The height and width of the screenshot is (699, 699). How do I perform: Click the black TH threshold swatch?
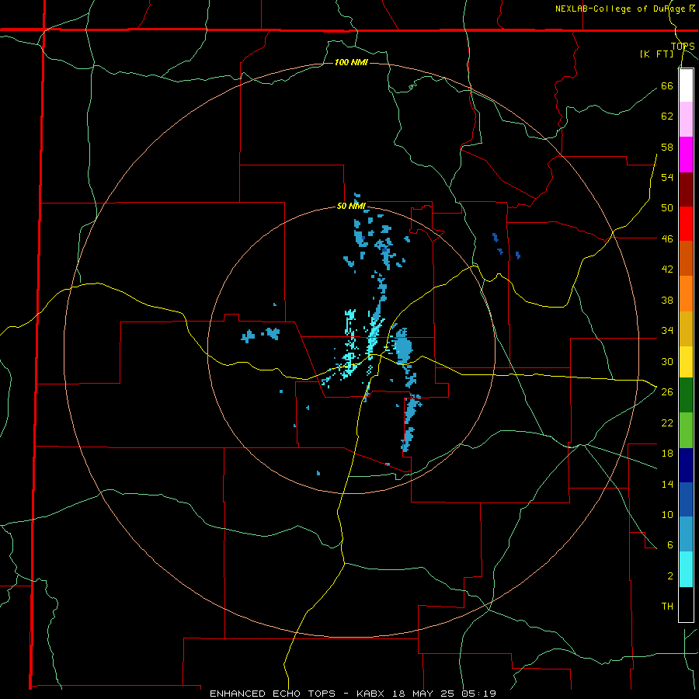click(686, 604)
